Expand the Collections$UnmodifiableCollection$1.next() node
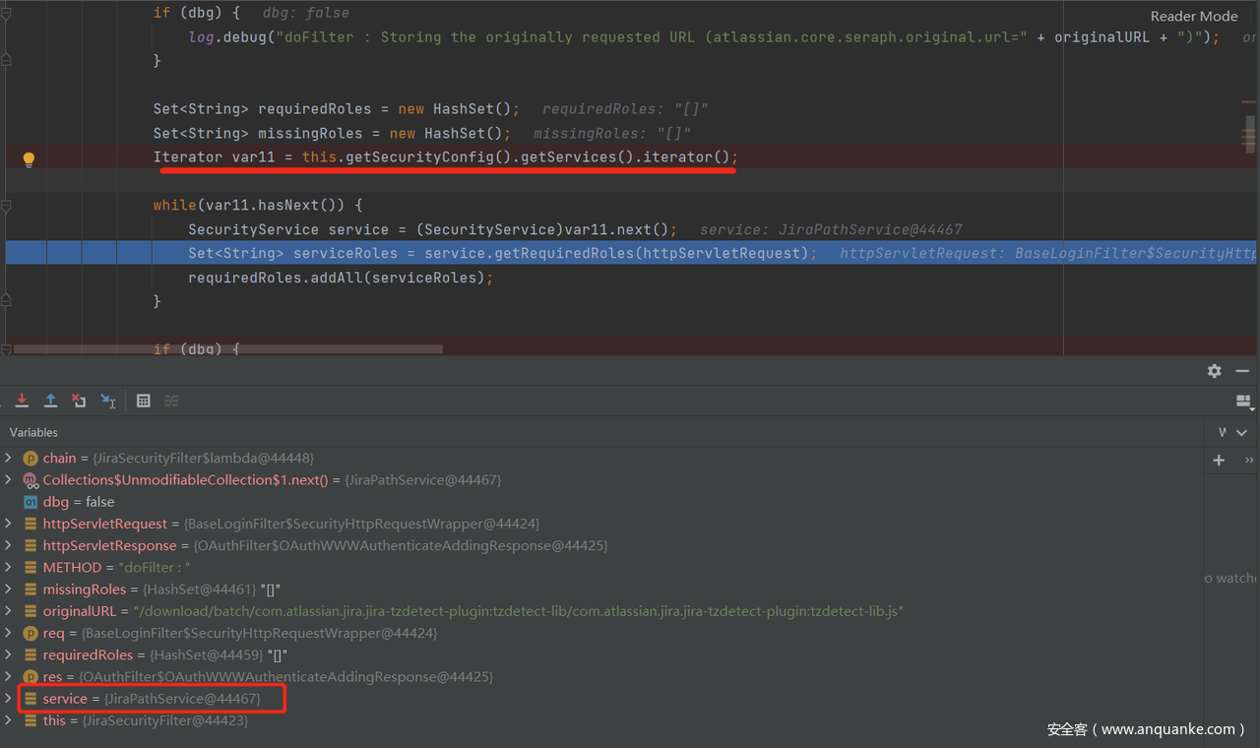 [8, 479]
